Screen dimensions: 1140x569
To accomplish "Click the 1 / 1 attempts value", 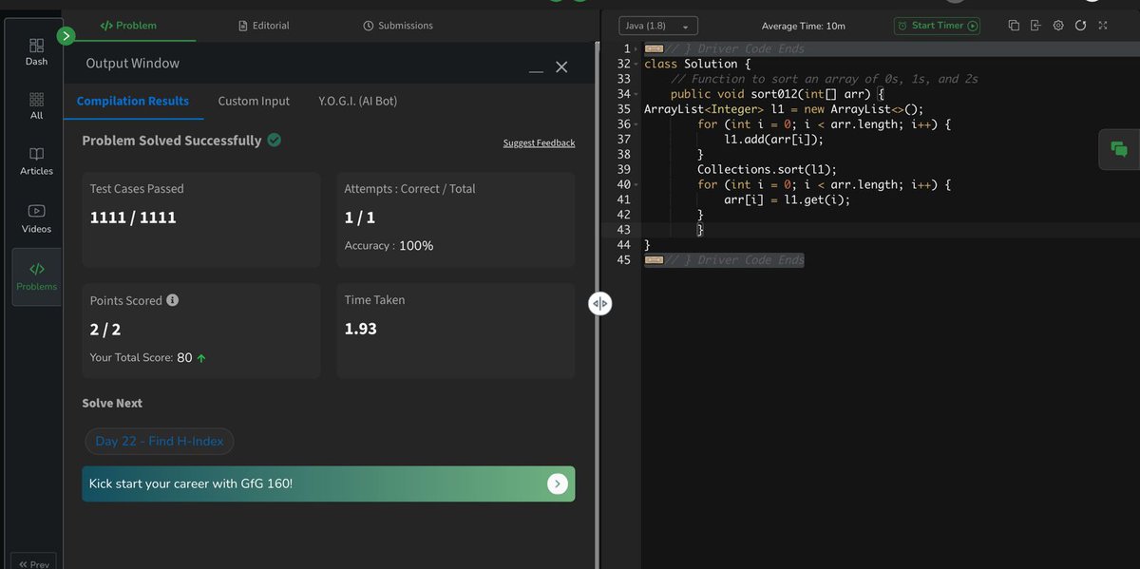I will tap(360, 218).
